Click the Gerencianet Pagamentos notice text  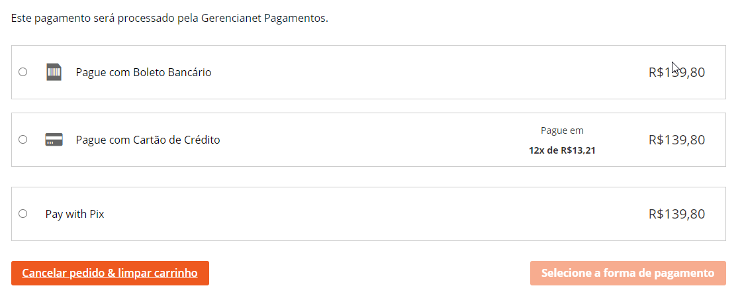click(x=169, y=18)
